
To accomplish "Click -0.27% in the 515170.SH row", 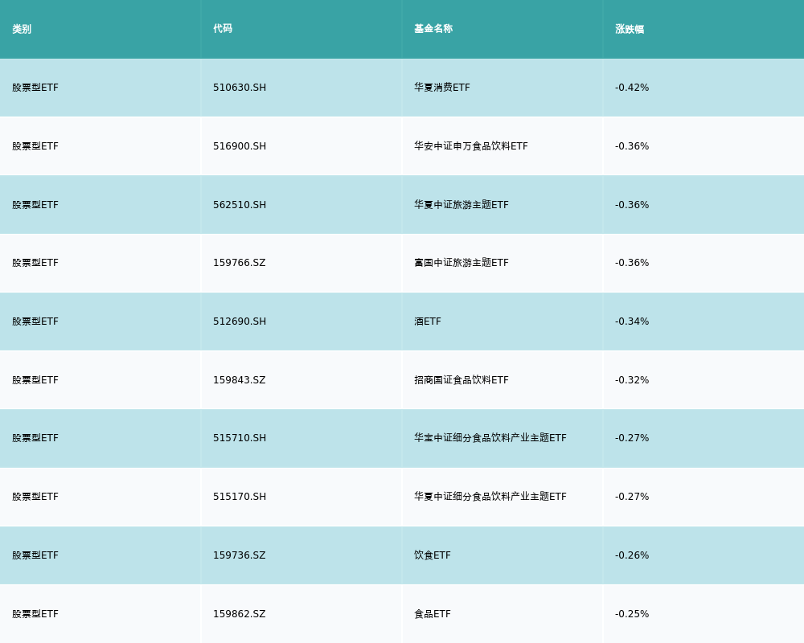I will point(632,497).
